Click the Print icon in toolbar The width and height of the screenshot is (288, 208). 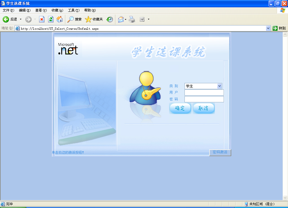coord(132,19)
